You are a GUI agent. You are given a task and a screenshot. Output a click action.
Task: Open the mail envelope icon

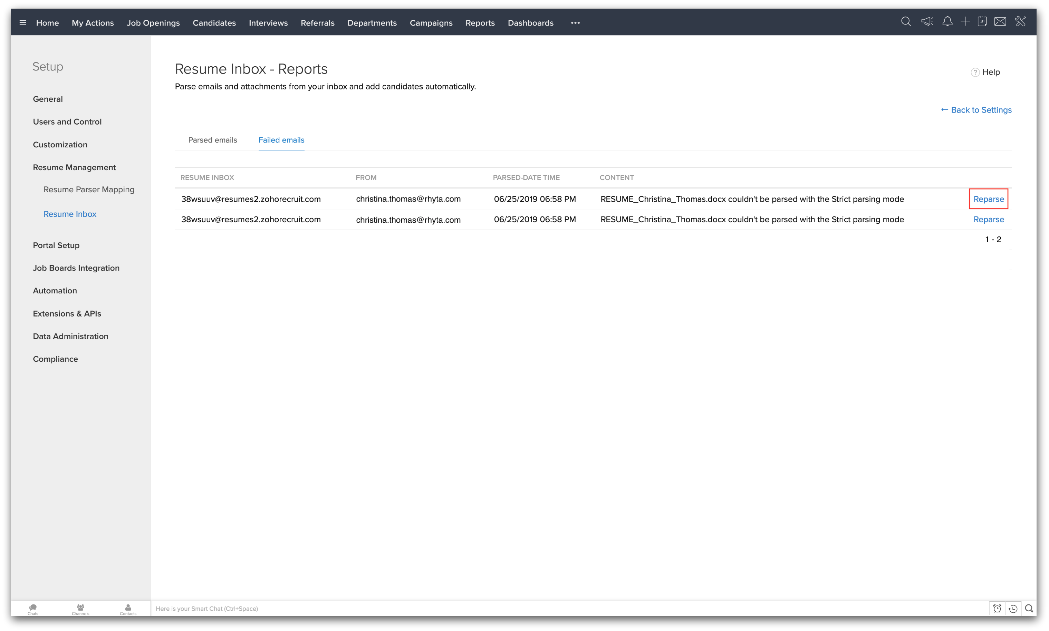(x=1000, y=22)
